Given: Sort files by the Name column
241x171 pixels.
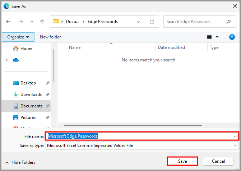Looking at the screenshot, I should coord(75,47).
